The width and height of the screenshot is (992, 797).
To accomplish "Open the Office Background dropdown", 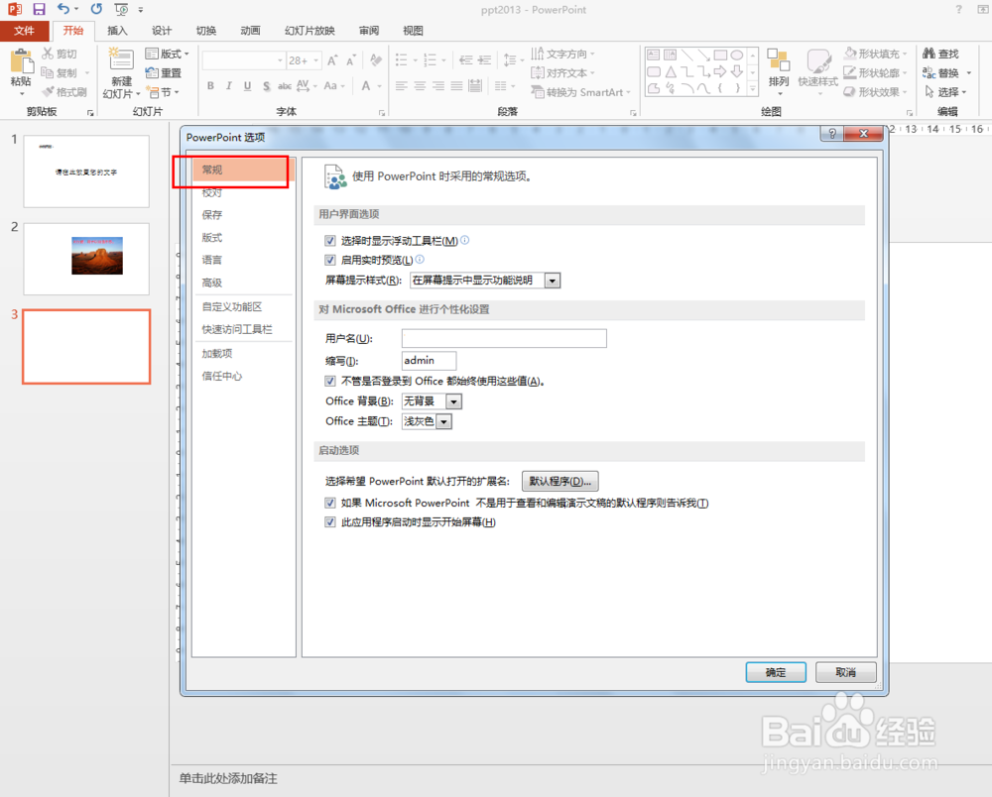I will click(x=453, y=401).
